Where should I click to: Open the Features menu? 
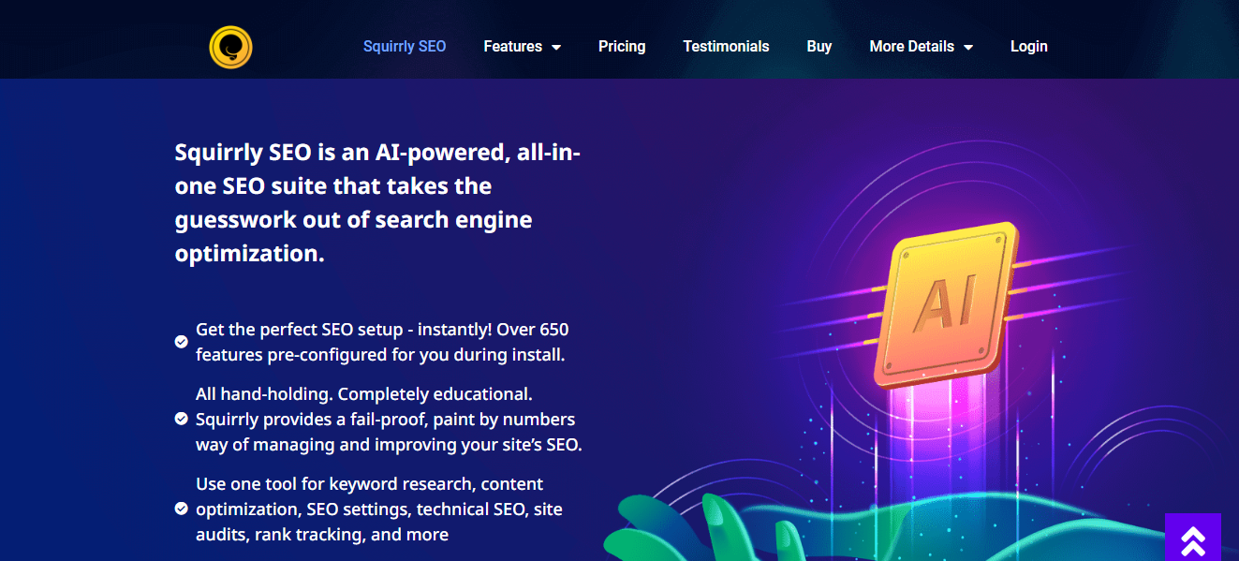click(523, 46)
